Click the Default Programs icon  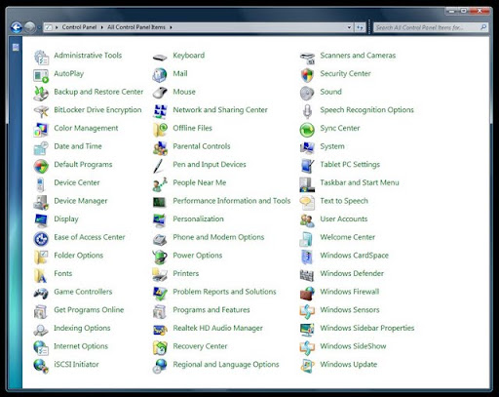[41, 166]
